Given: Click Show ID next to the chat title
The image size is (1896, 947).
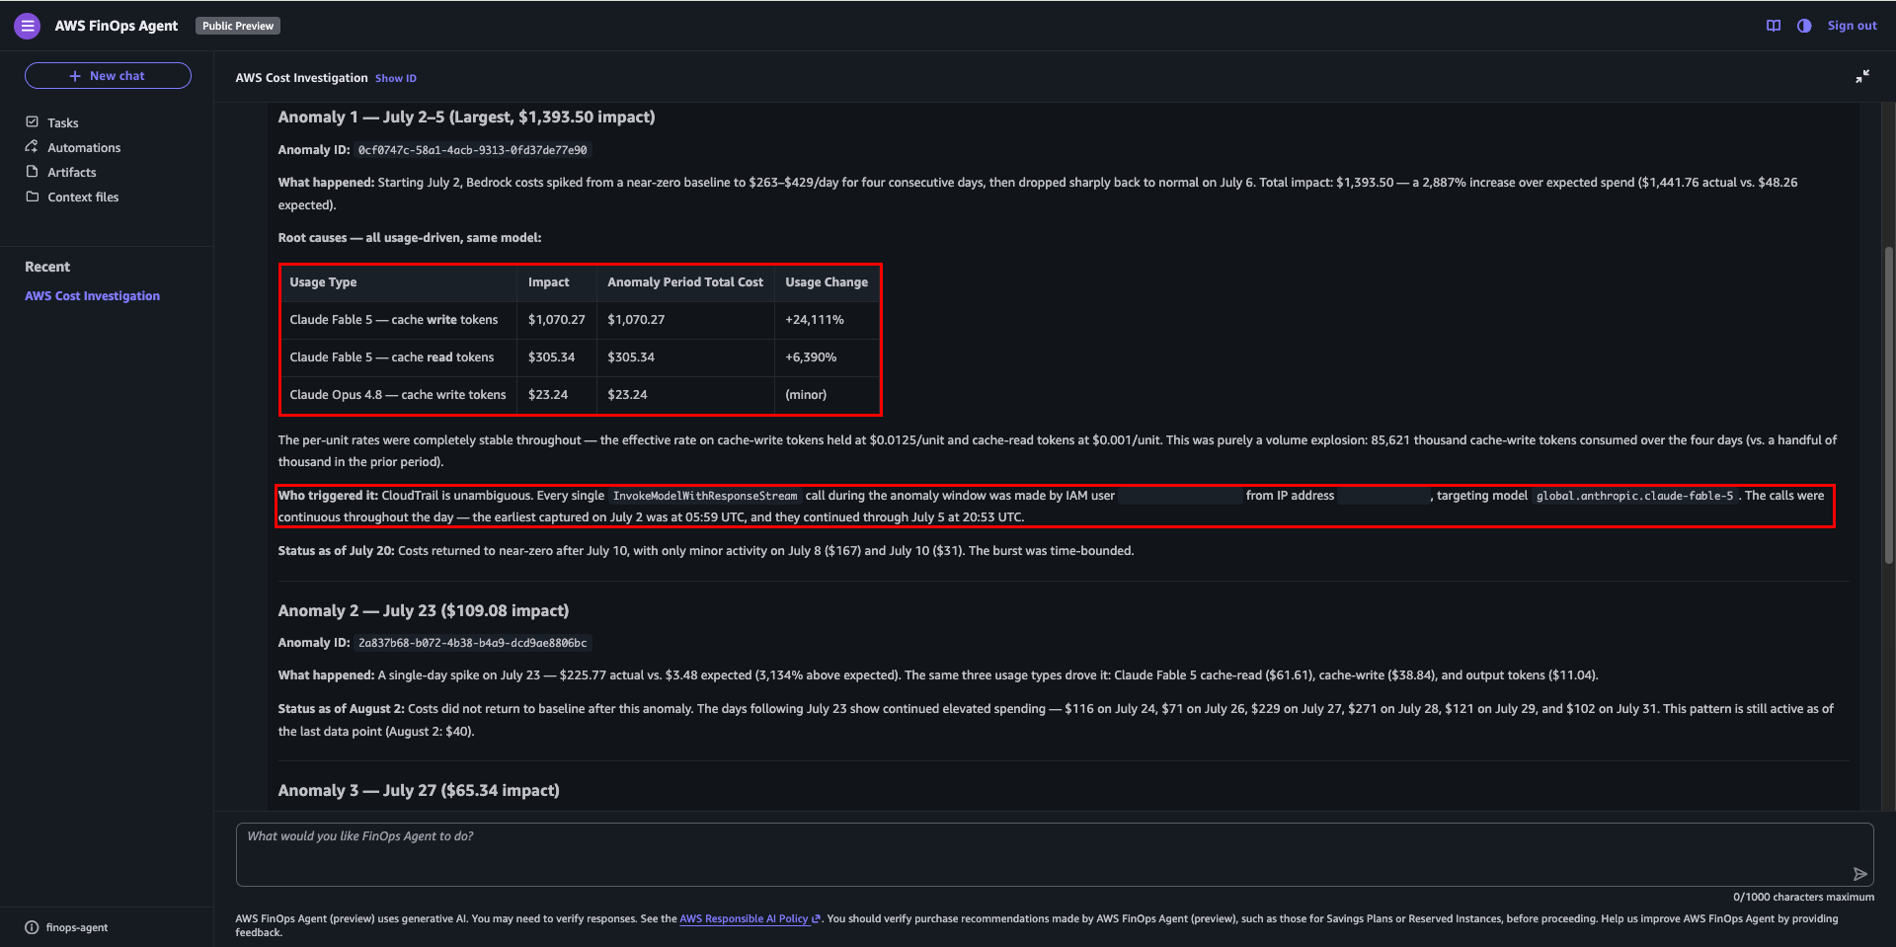Looking at the screenshot, I should 396,78.
